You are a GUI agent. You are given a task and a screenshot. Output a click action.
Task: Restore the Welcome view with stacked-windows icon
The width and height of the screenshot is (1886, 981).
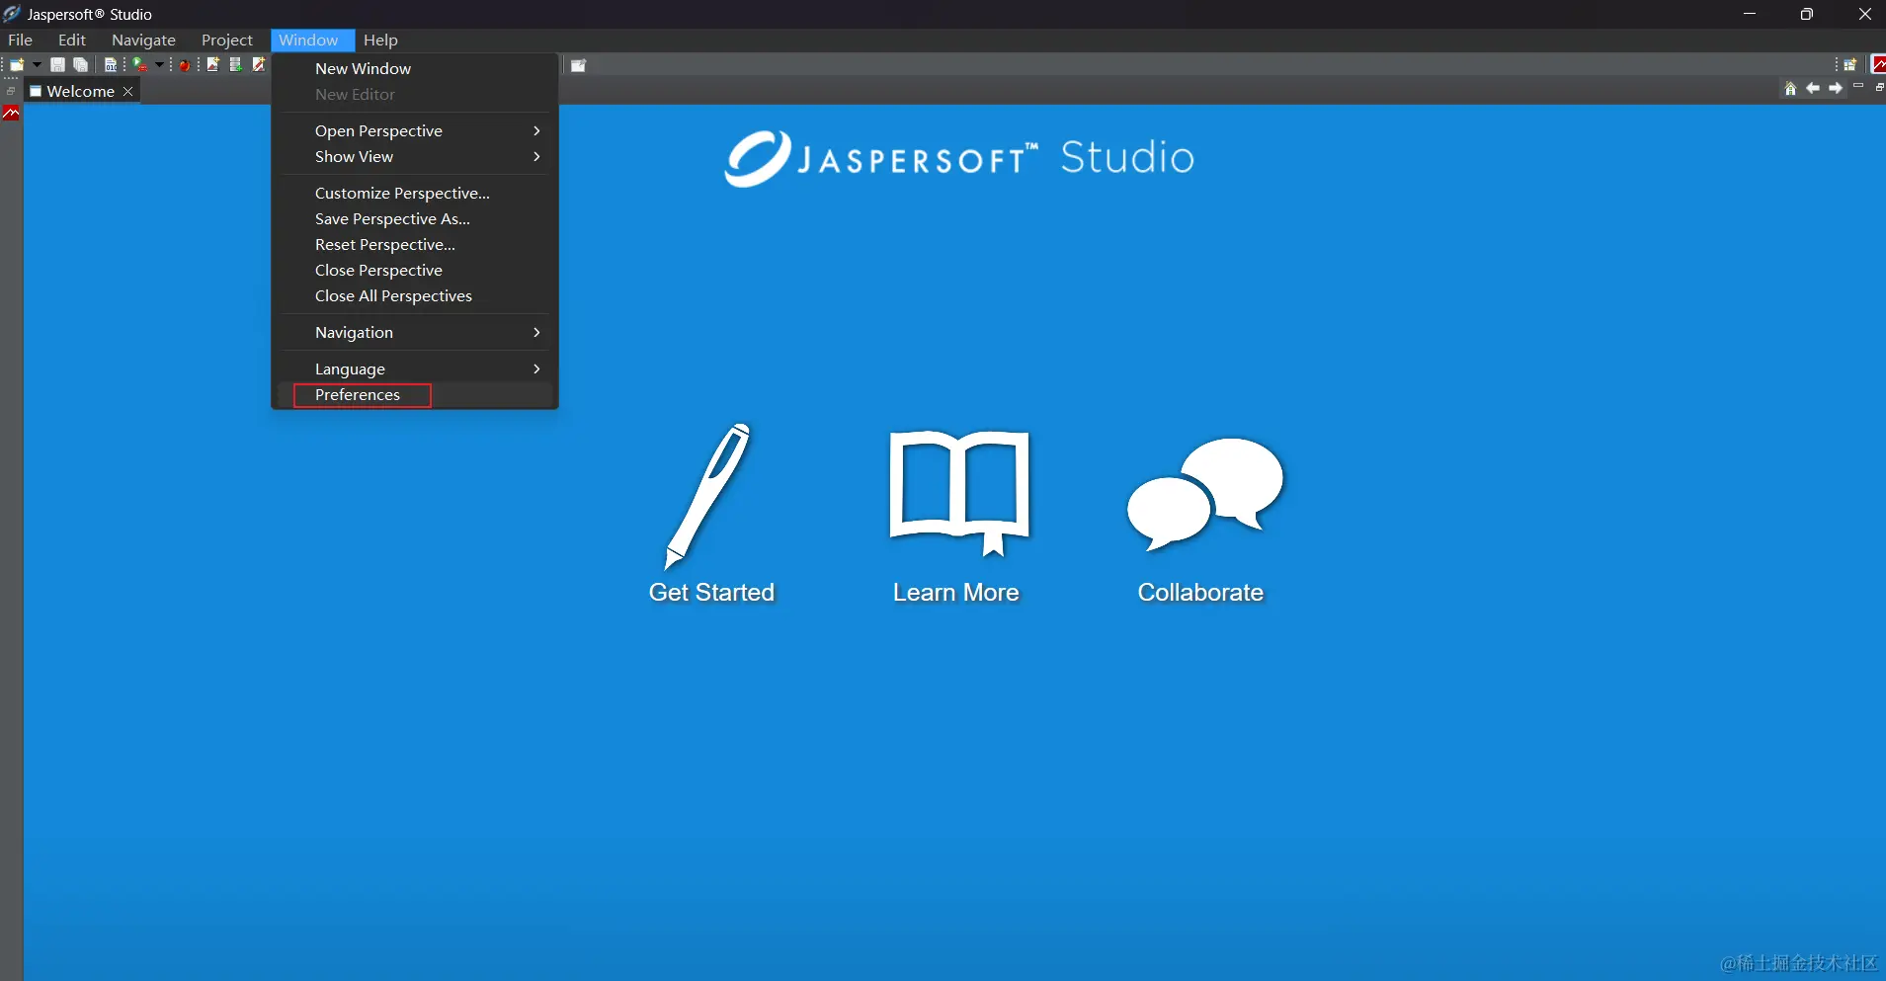1879,88
